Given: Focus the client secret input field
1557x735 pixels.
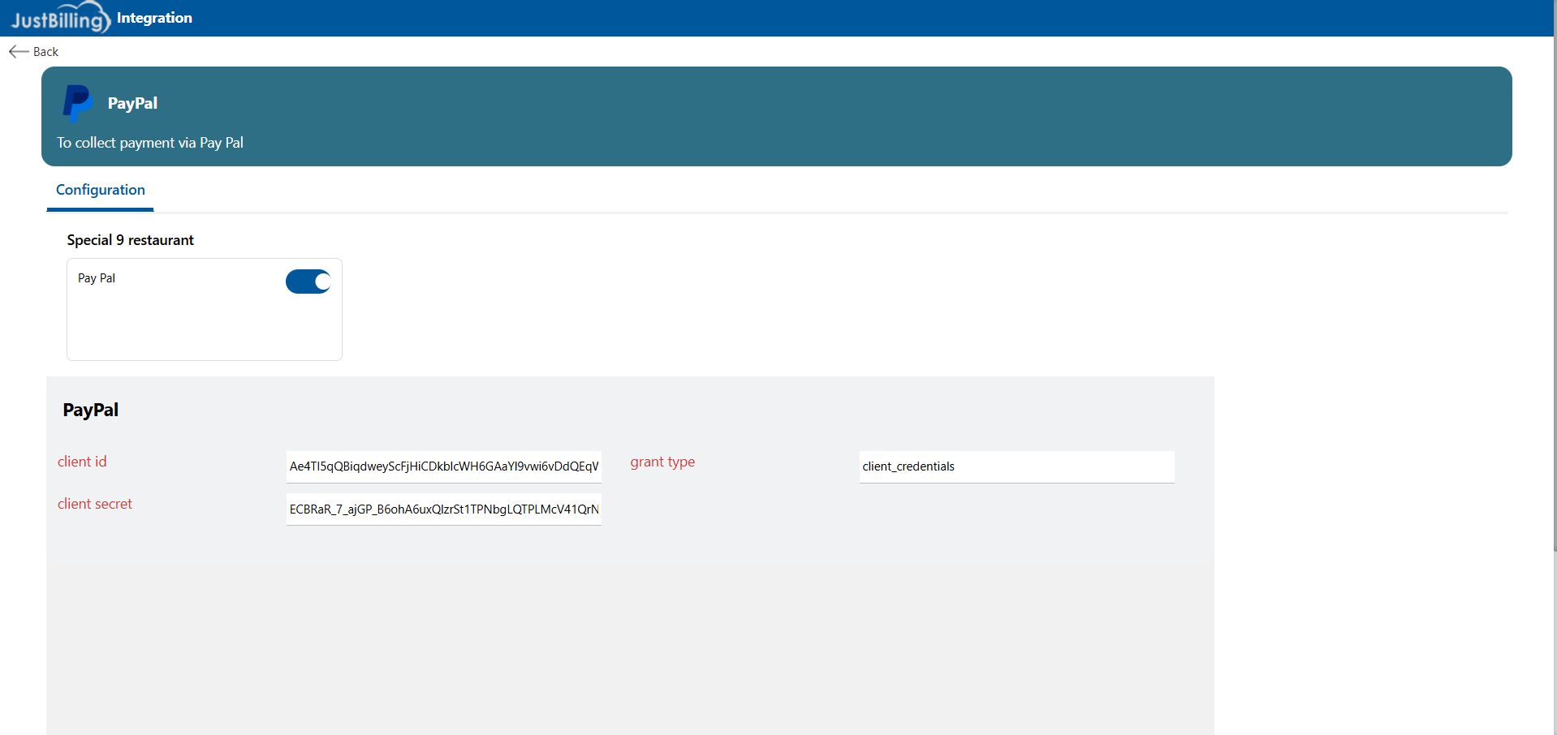Looking at the screenshot, I should click(443, 509).
